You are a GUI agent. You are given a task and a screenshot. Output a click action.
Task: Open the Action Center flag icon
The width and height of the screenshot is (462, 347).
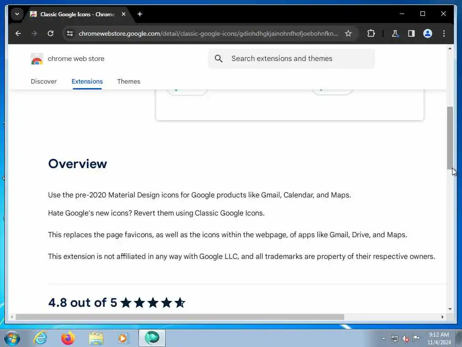(416, 338)
